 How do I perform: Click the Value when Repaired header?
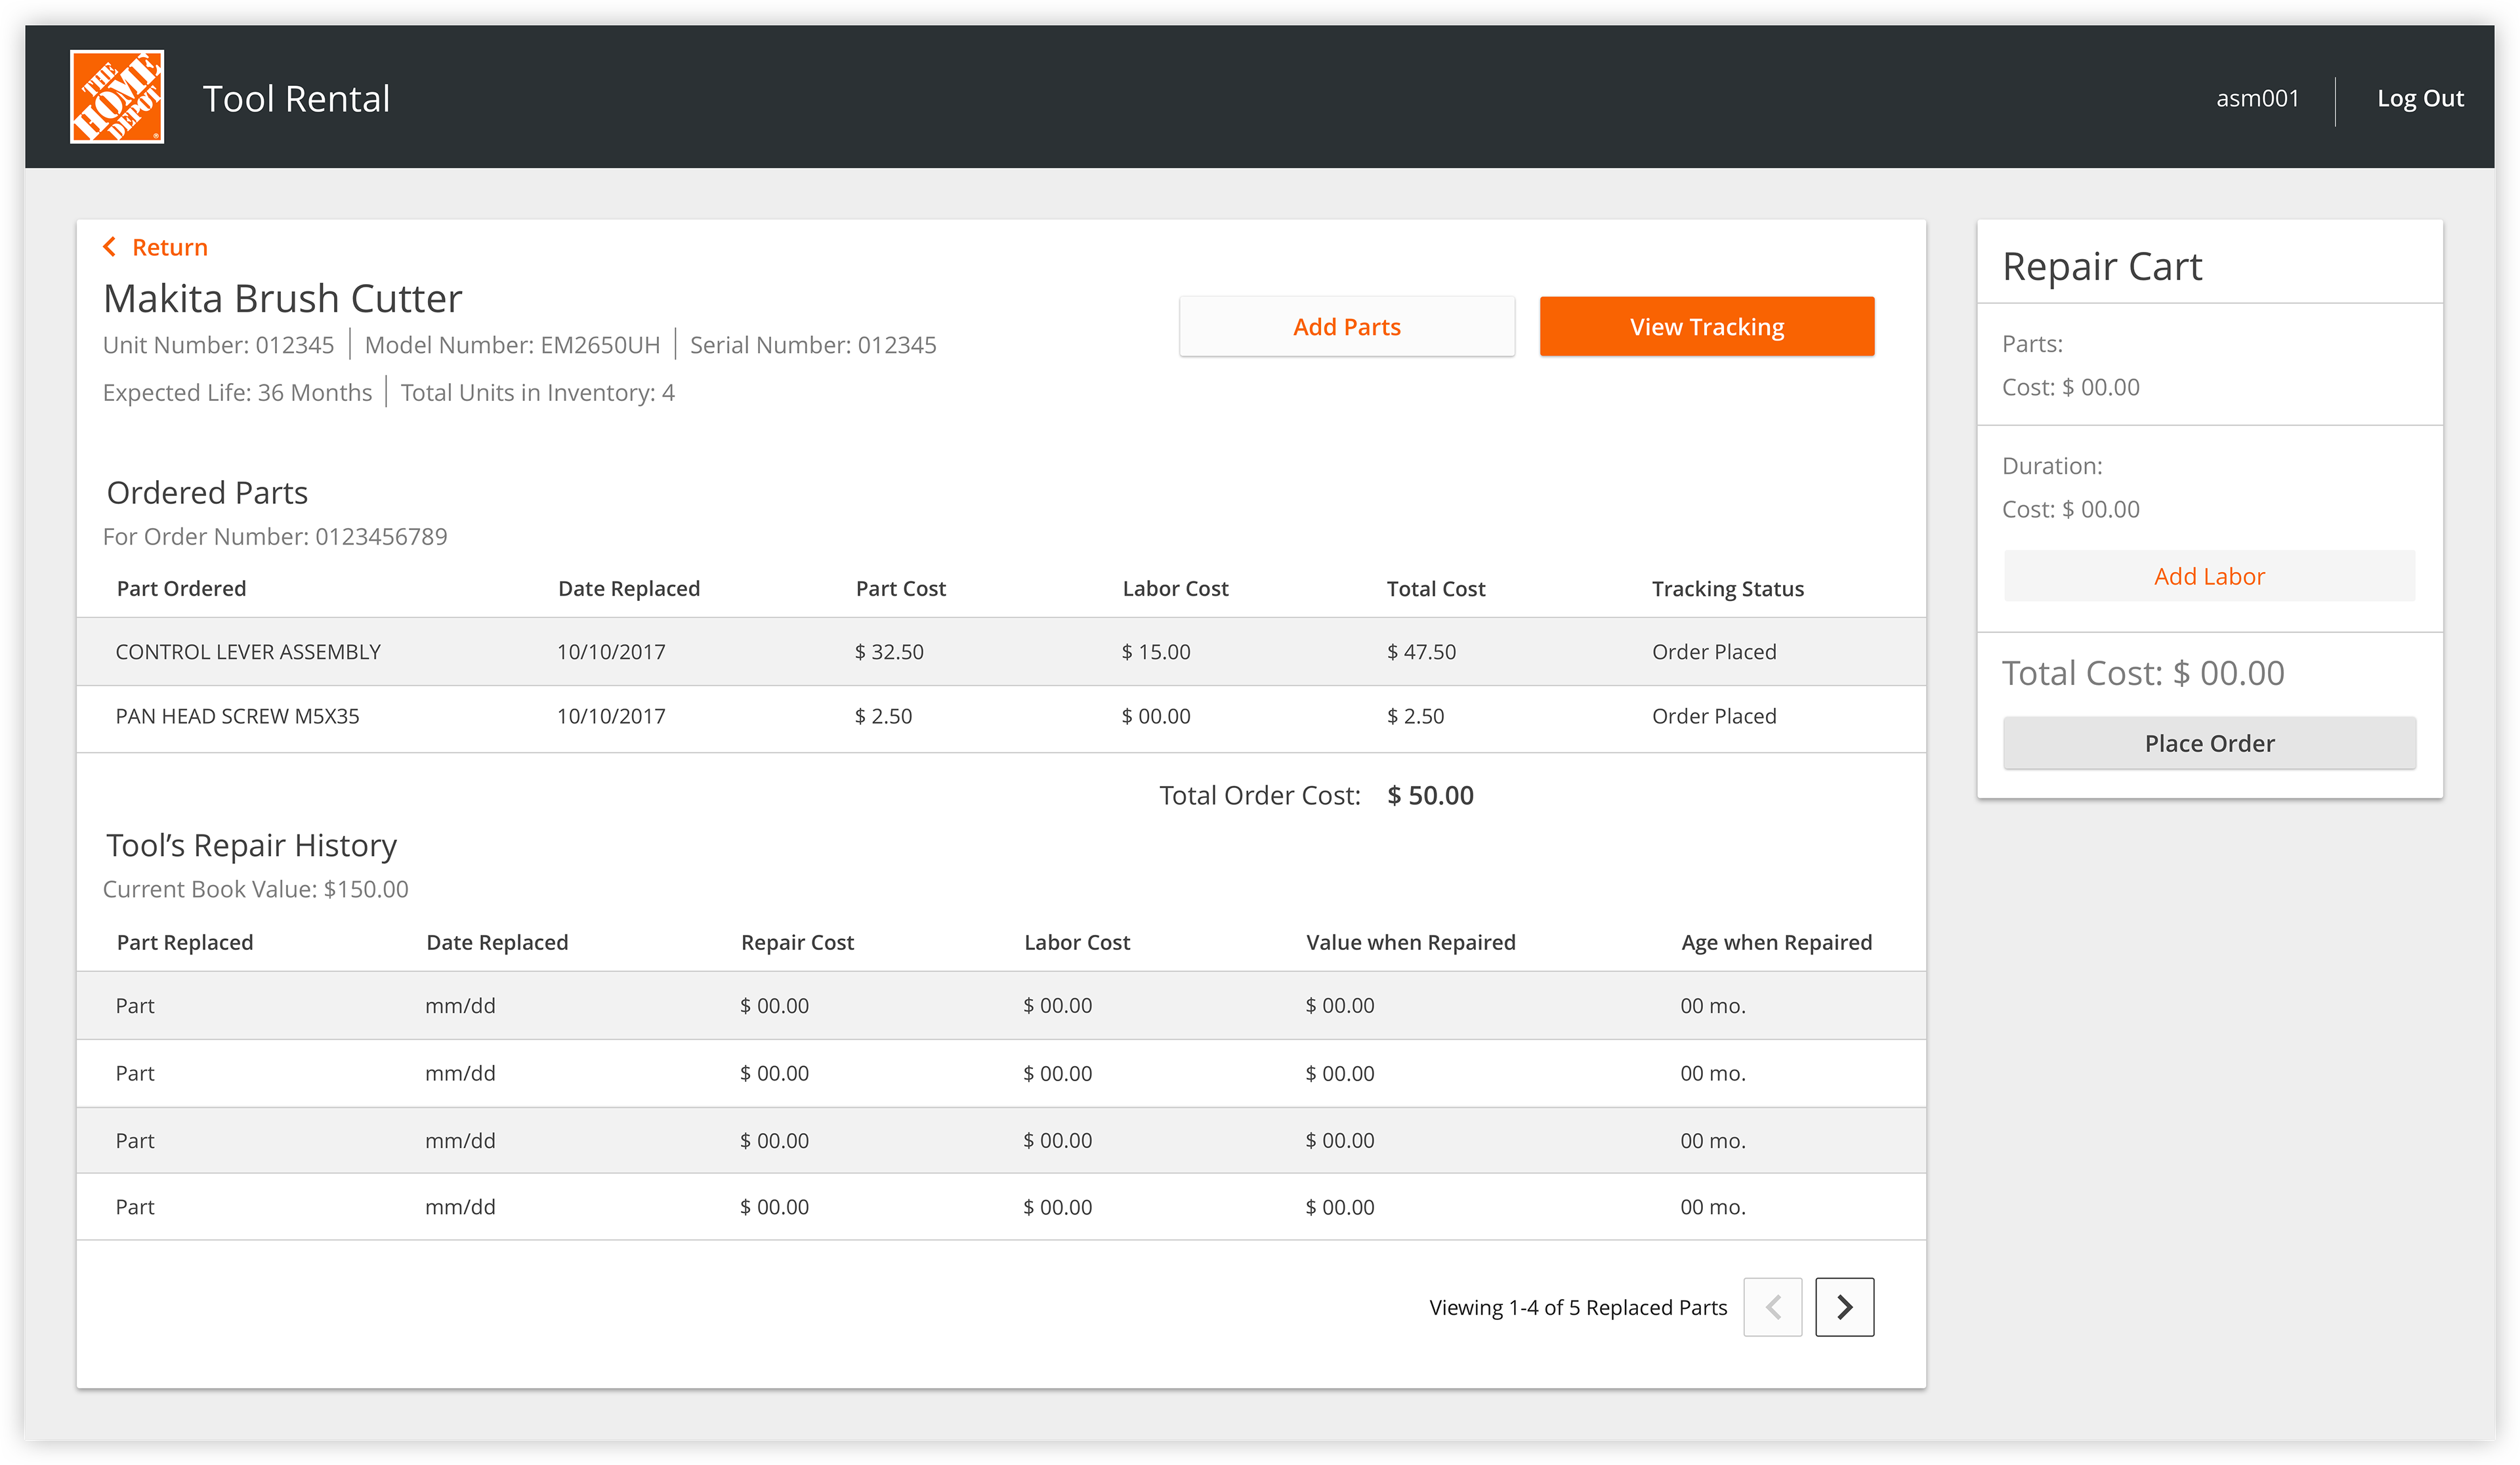[1410, 942]
